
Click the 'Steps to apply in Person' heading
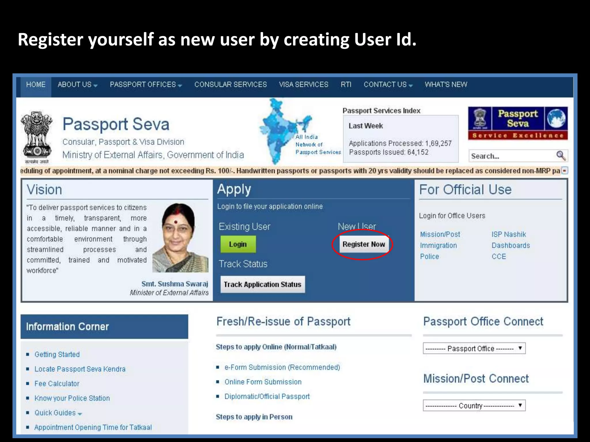click(254, 417)
